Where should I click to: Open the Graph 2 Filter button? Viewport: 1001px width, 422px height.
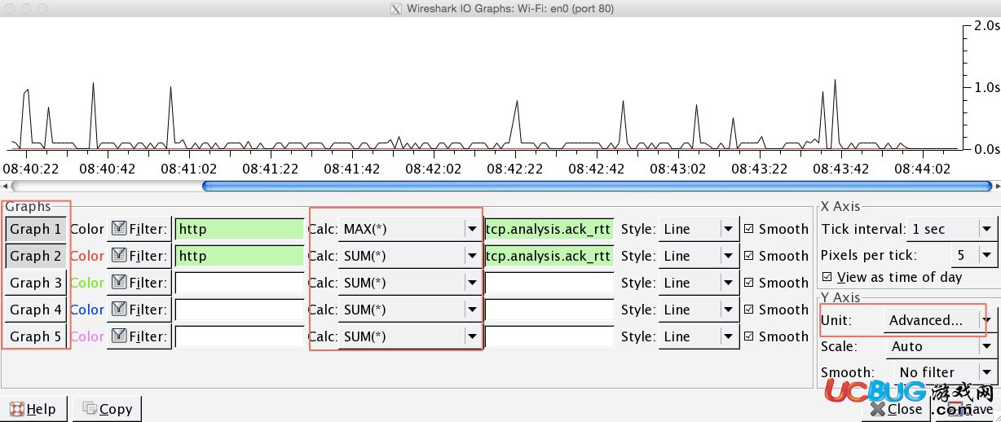[139, 256]
